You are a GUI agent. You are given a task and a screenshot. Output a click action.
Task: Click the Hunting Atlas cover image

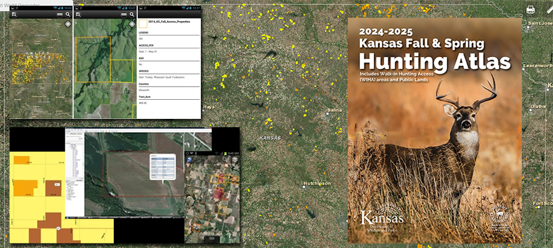click(435, 130)
